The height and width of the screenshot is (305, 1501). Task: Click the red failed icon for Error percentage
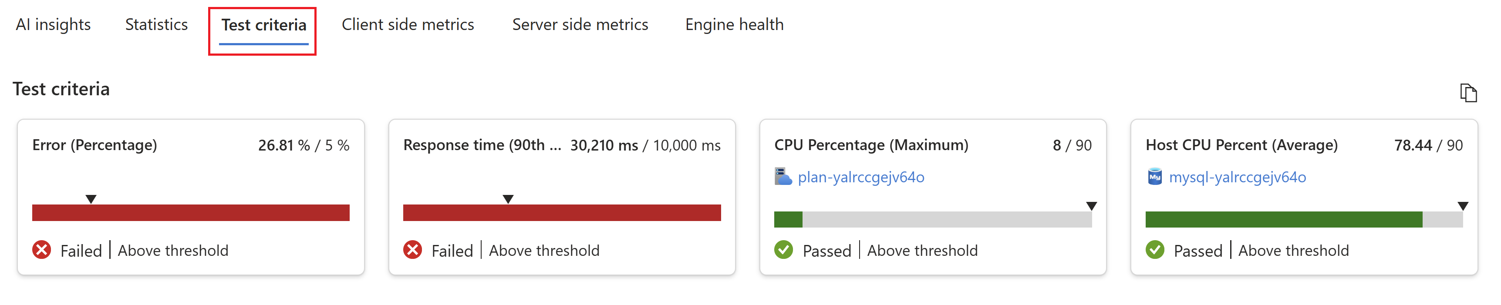click(41, 250)
